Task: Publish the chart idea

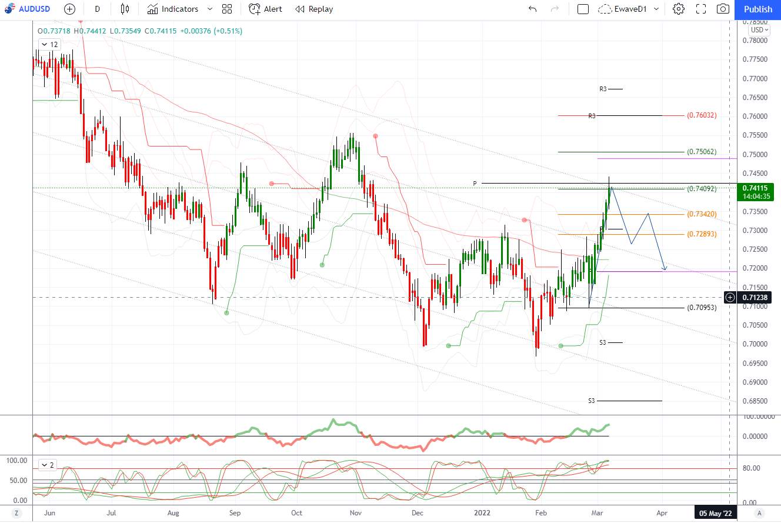Action: pyautogui.click(x=758, y=9)
